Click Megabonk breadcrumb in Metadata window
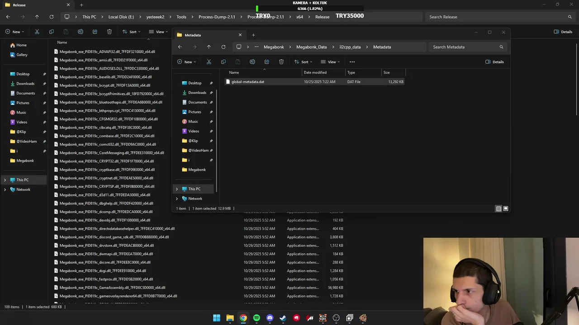The height and width of the screenshot is (325, 579). point(274,47)
